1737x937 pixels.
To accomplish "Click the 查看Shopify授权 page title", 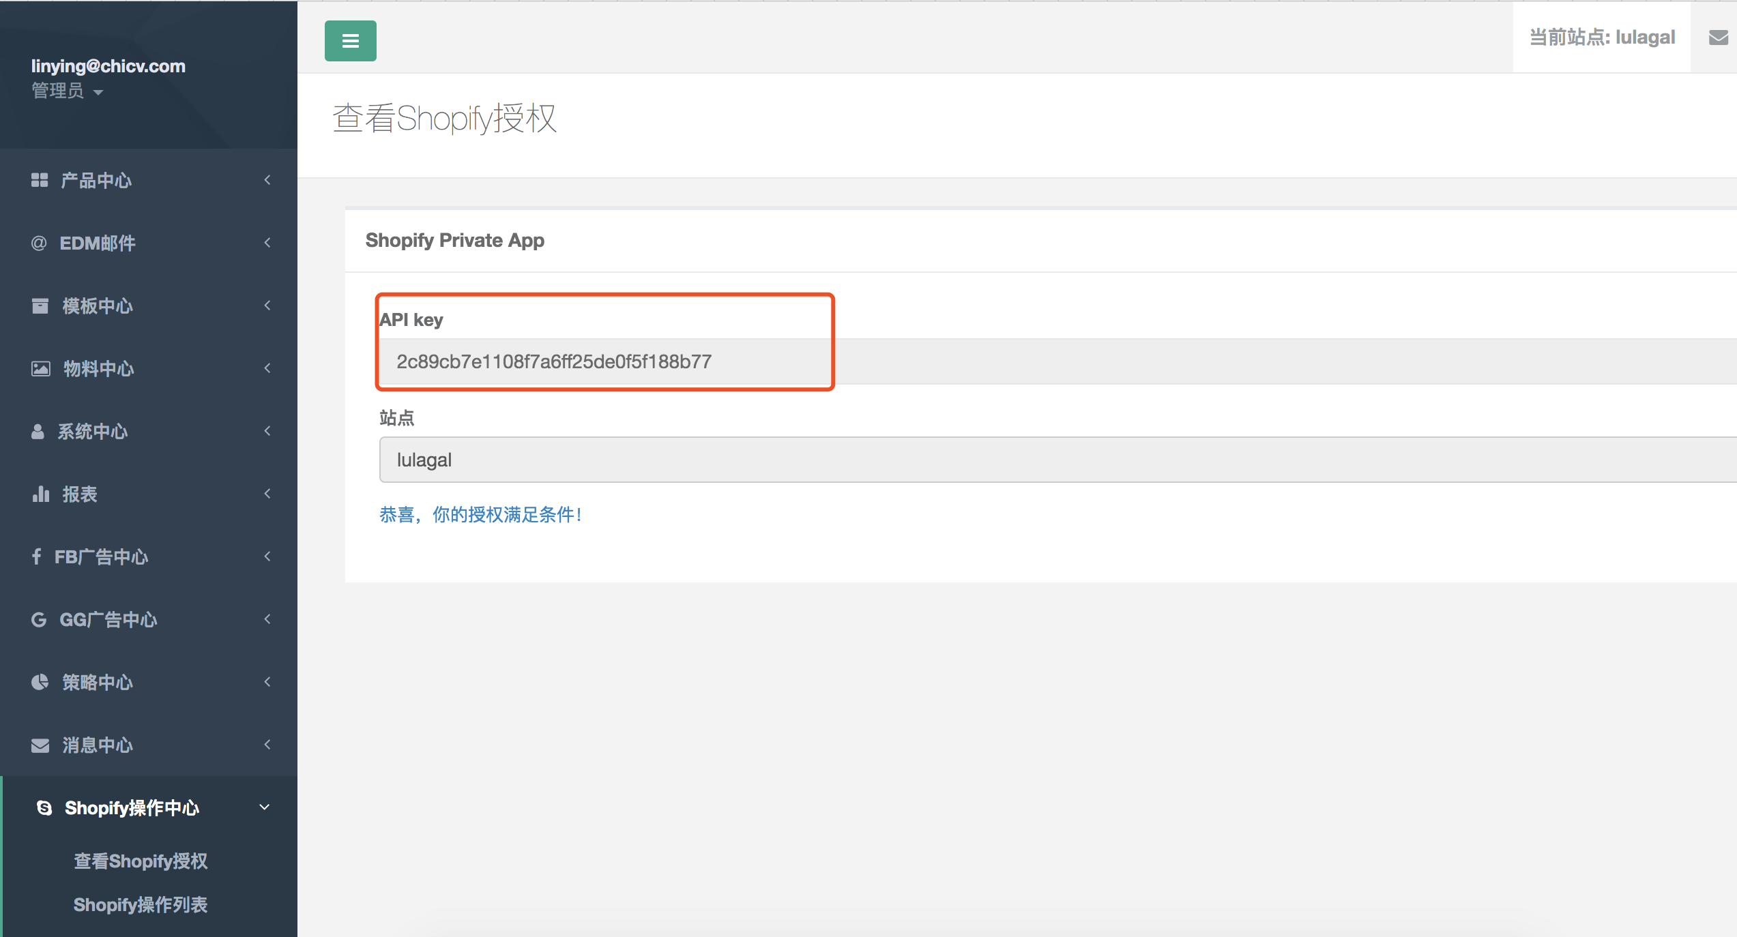I will click(x=445, y=119).
